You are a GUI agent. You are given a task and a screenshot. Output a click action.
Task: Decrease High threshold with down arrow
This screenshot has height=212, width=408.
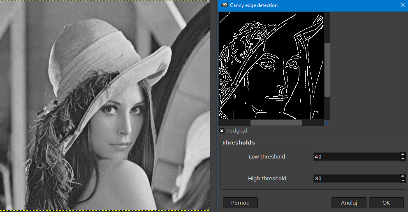(x=403, y=181)
